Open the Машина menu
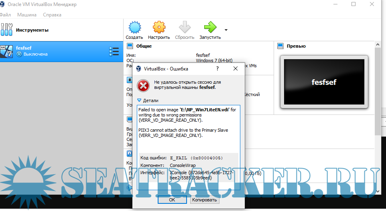This screenshot has width=386, height=211. click(27, 15)
